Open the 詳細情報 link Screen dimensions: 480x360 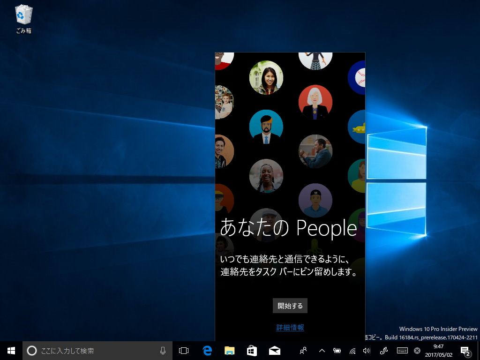pos(290,328)
